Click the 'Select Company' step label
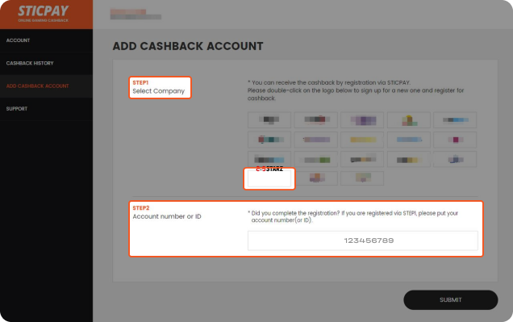 [159, 91]
